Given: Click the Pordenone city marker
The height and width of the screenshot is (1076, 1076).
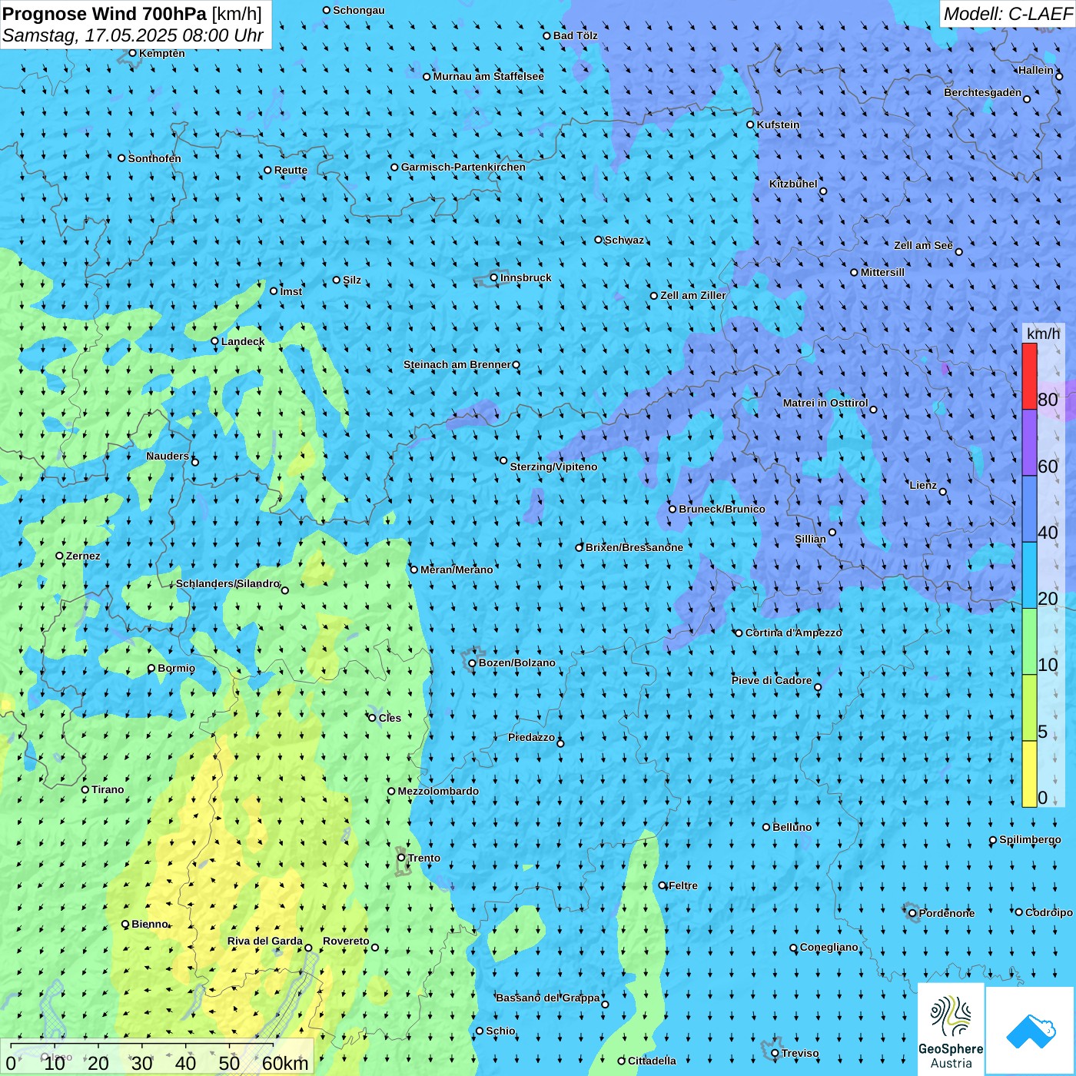Looking at the screenshot, I should pyautogui.click(x=912, y=913).
